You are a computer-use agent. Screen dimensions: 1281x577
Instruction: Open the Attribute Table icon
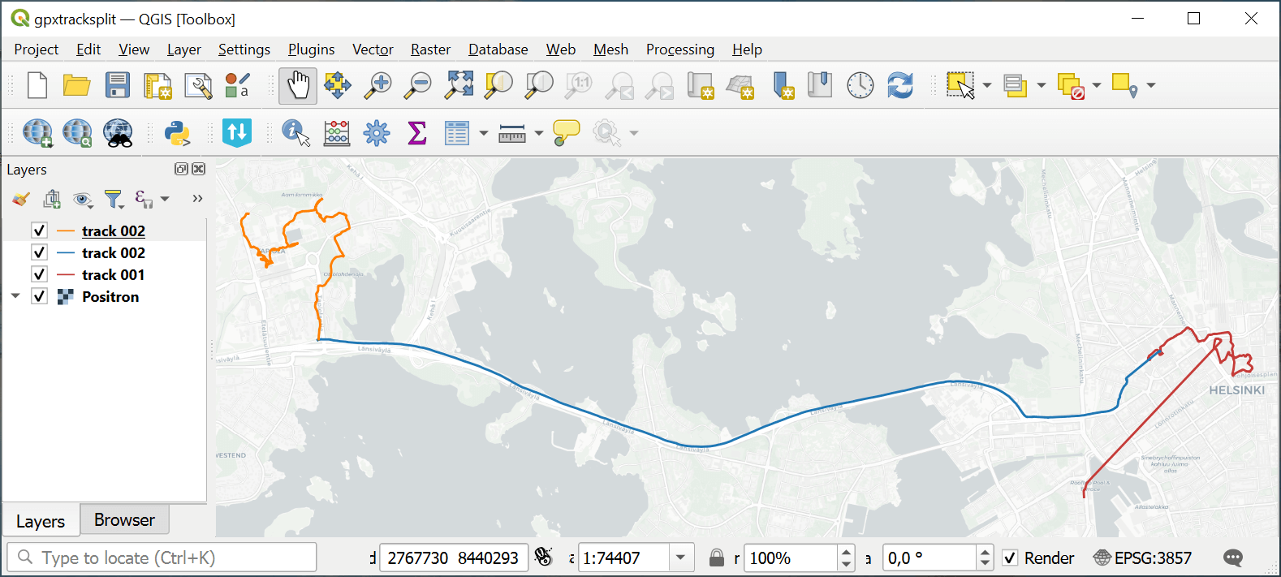457,133
